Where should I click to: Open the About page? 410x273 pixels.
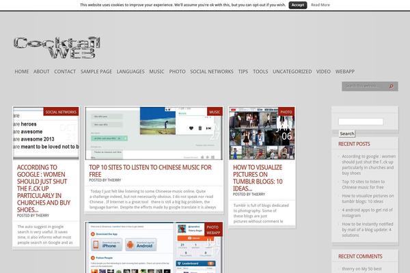coord(41,72)
